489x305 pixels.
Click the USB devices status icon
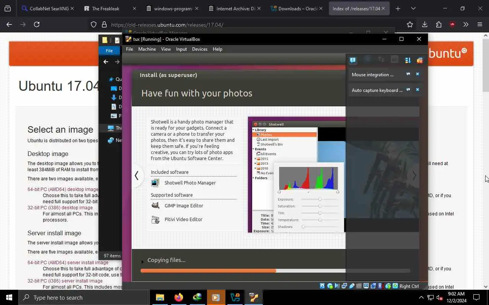pyautogui.click(x=352, y=286)
